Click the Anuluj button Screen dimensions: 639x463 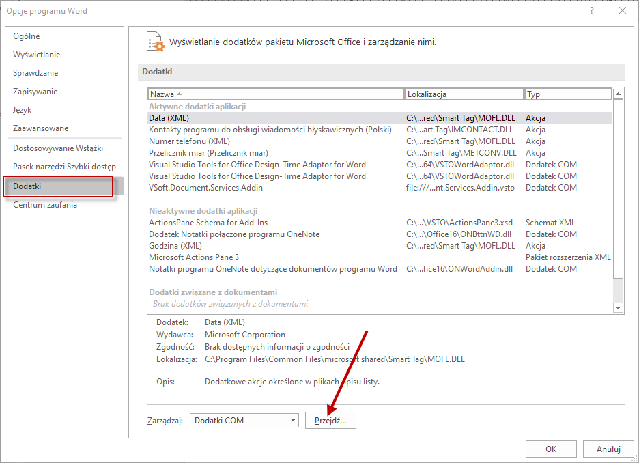click(608, 449)
